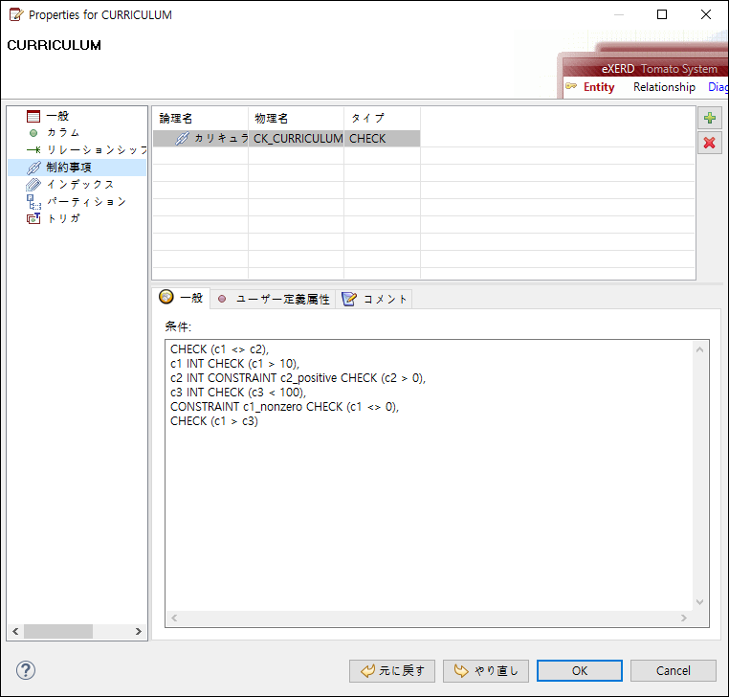729x697 pixels.
Task: Click the left tree horizontal scrollbar thumb
Action: click(58, 631)
